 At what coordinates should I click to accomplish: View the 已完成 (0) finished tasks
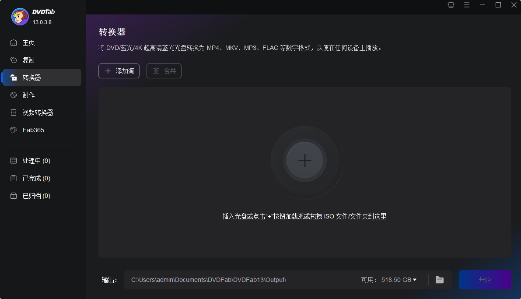tap(42, 179)
